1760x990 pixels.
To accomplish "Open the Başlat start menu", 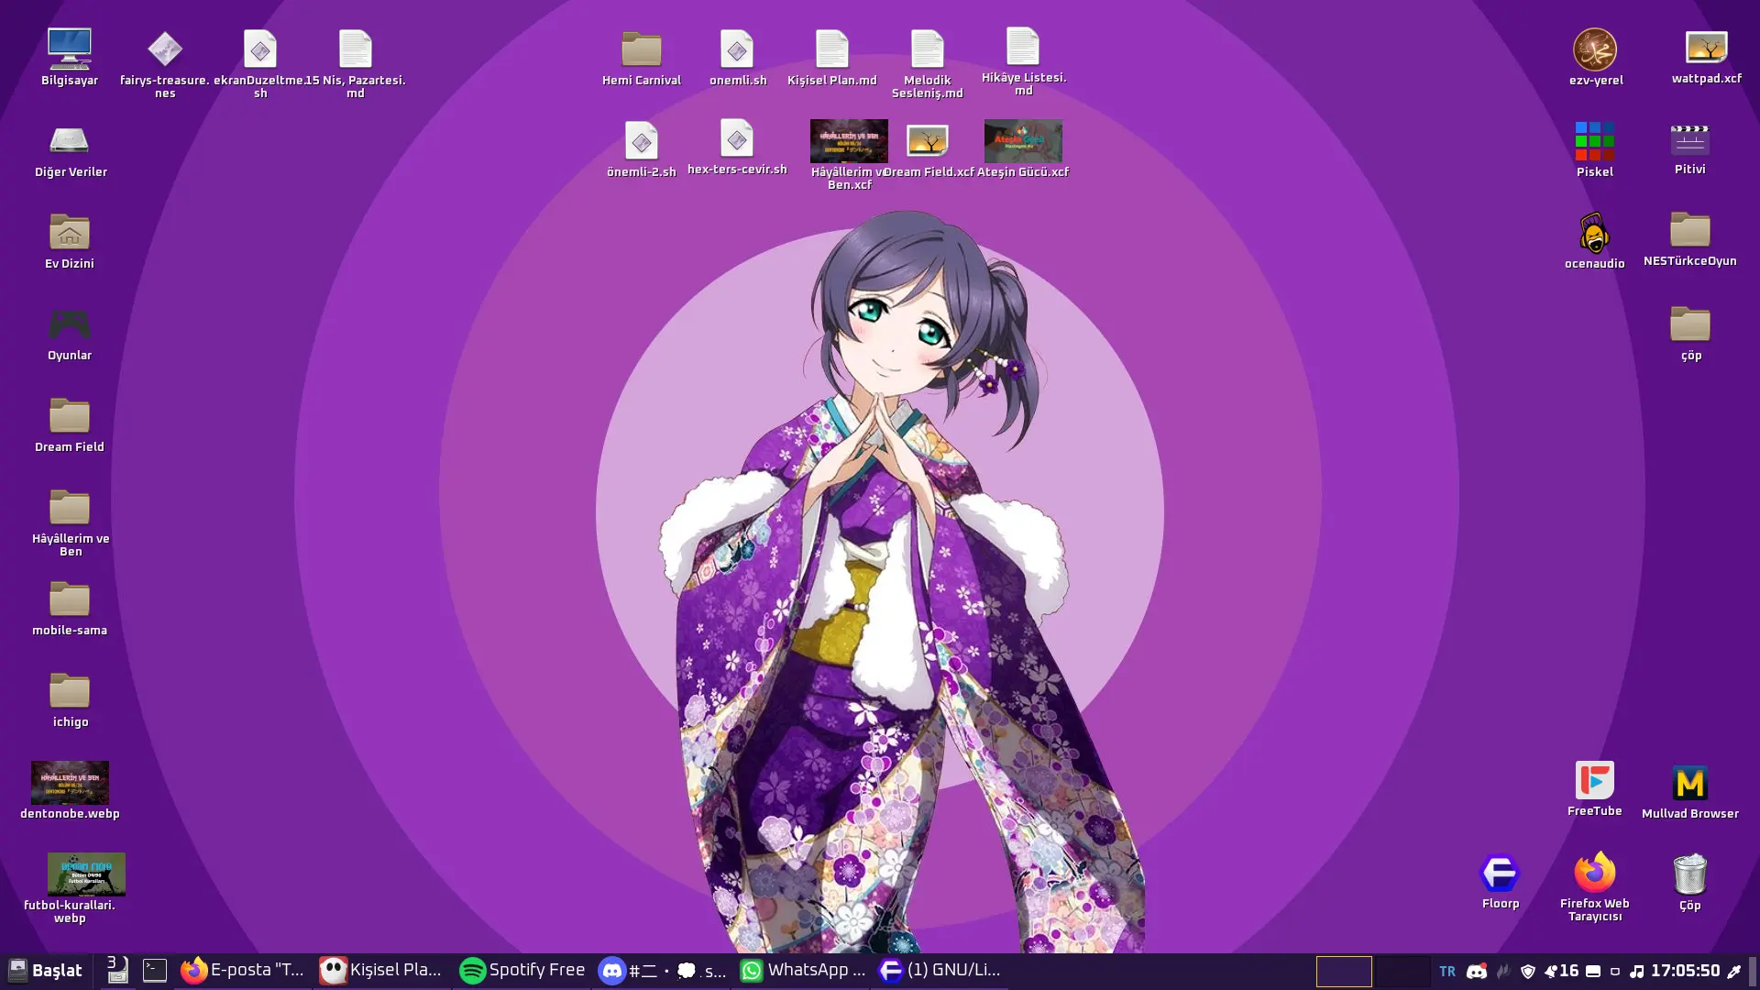I will point(45,971).
